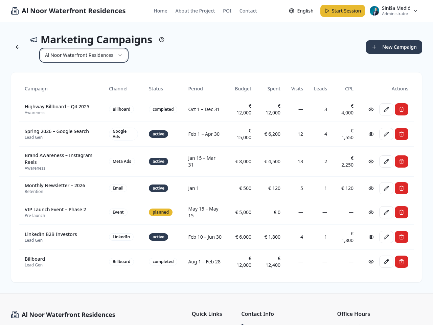Click the megaphone icon beside Marketing Campaigns
Viewport: 433px width, 325px height.
[x=34, y=40]
